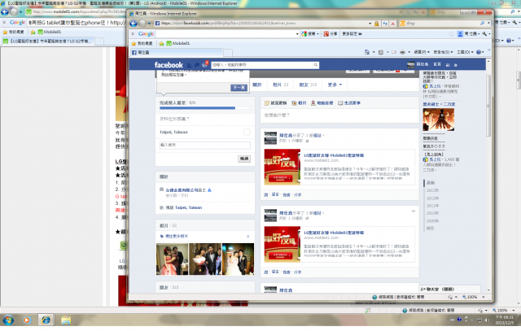521x331 pixels.
Task: Open Google toolbar search field dropdown
Action: [x=297, y=34]
